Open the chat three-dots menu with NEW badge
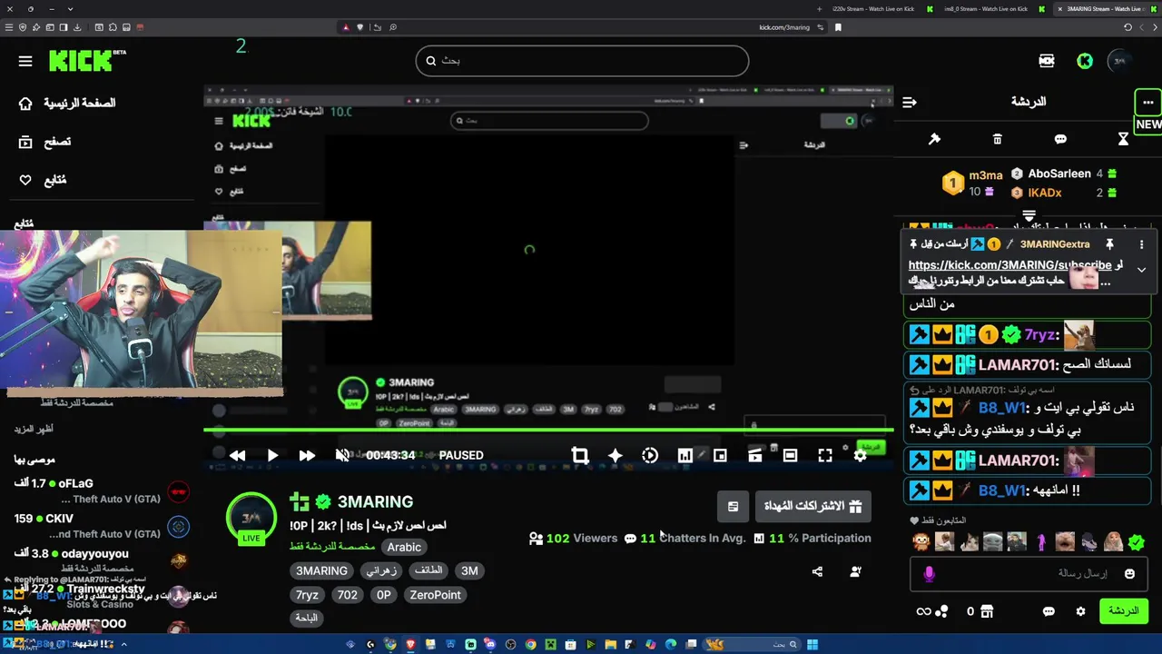Image resolution: width=1162 pixels, height=654 pixels. pyautogui.click(x=1147, y=102)
